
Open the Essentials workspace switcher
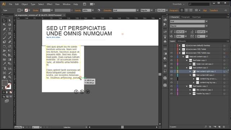(x=178, y=4)
